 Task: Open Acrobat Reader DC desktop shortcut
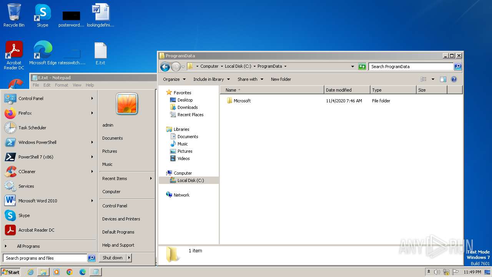14,55
